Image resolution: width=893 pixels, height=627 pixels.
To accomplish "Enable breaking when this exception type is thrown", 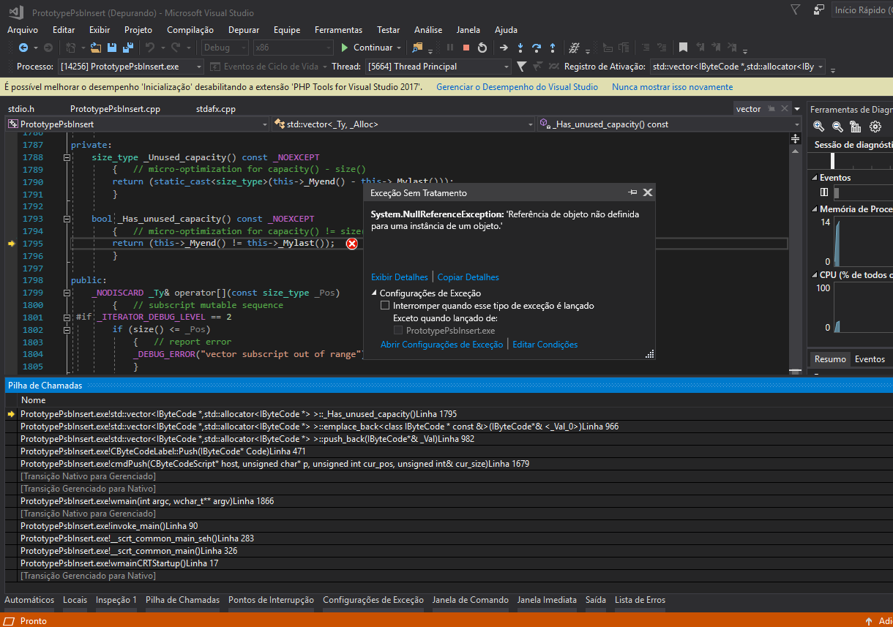I will (x=384, y=306).
